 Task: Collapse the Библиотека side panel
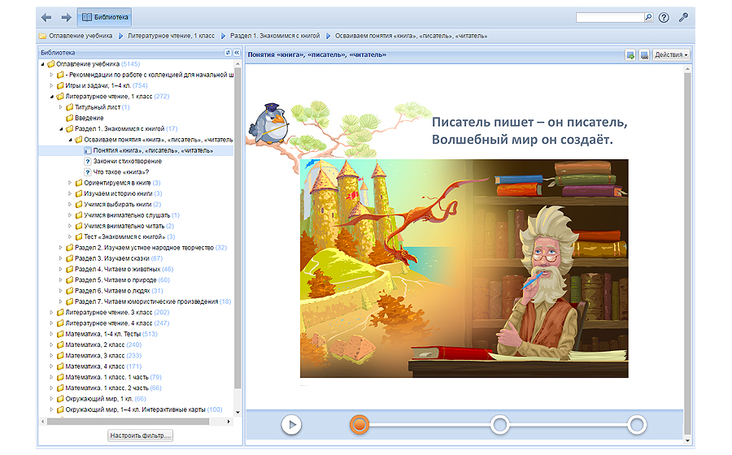point(236,53)
